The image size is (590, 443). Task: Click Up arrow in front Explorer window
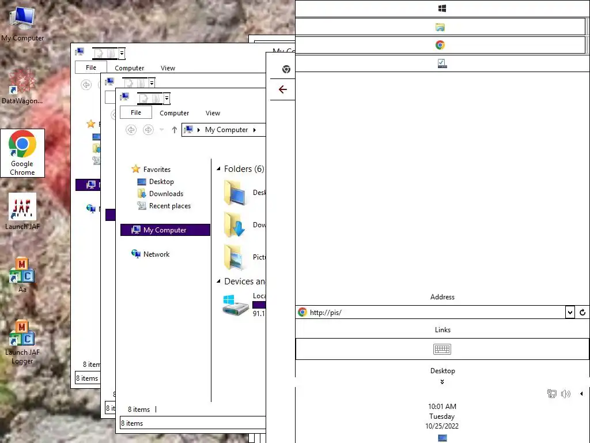click(174, 130)
